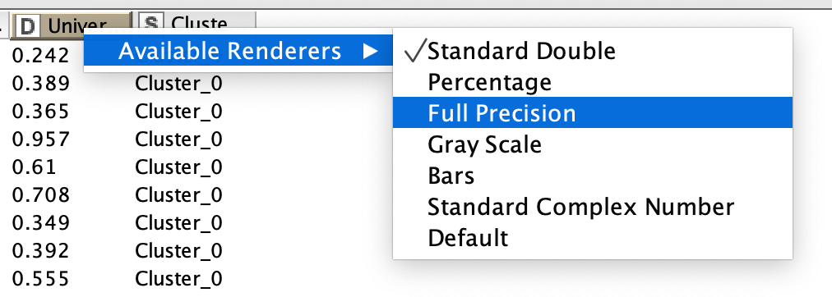The image size is (832, 297).
Task: Click the Available Renderers submenu arrow
Action: (370, 52)
